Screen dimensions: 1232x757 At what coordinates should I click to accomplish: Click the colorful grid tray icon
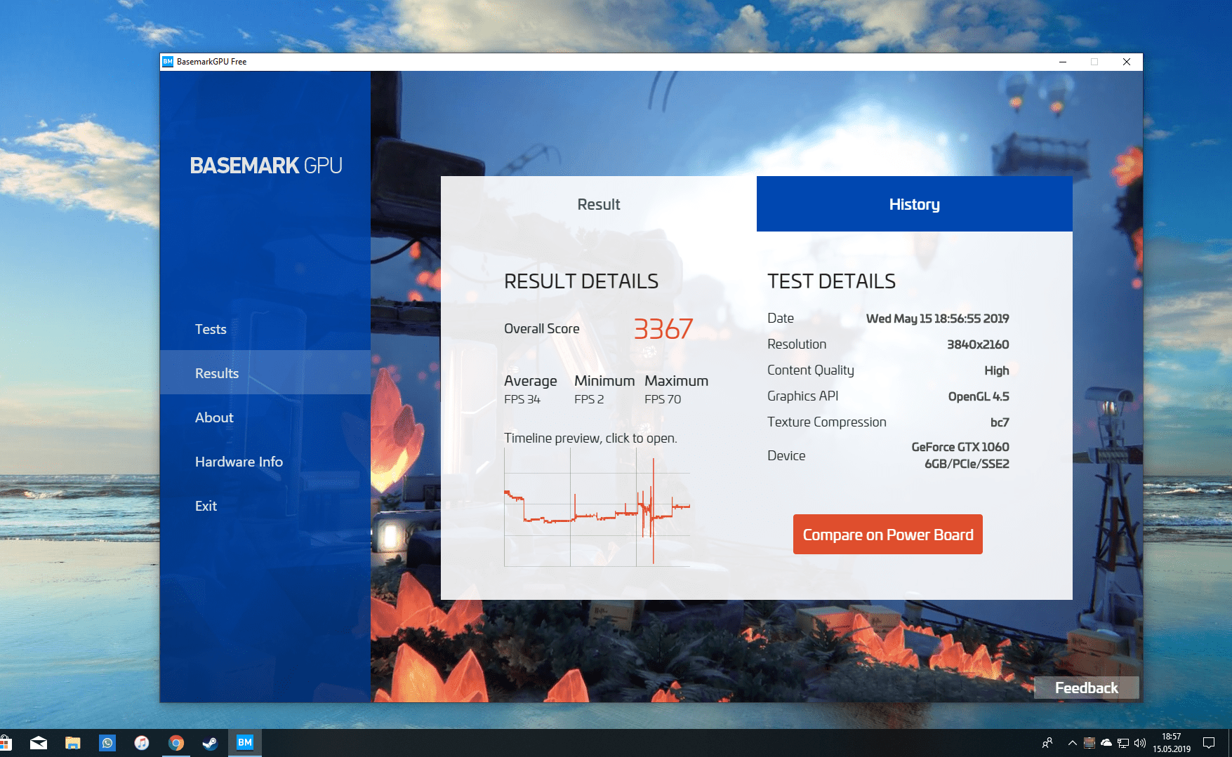tap(1089, 743)
